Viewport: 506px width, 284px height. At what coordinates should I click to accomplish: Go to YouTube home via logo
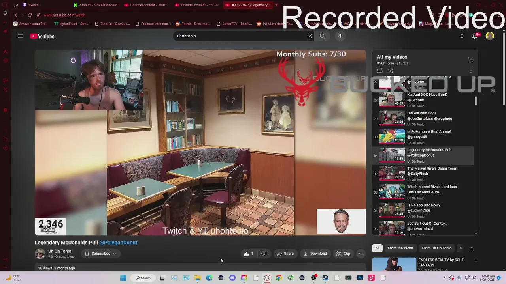pos(42,36)
